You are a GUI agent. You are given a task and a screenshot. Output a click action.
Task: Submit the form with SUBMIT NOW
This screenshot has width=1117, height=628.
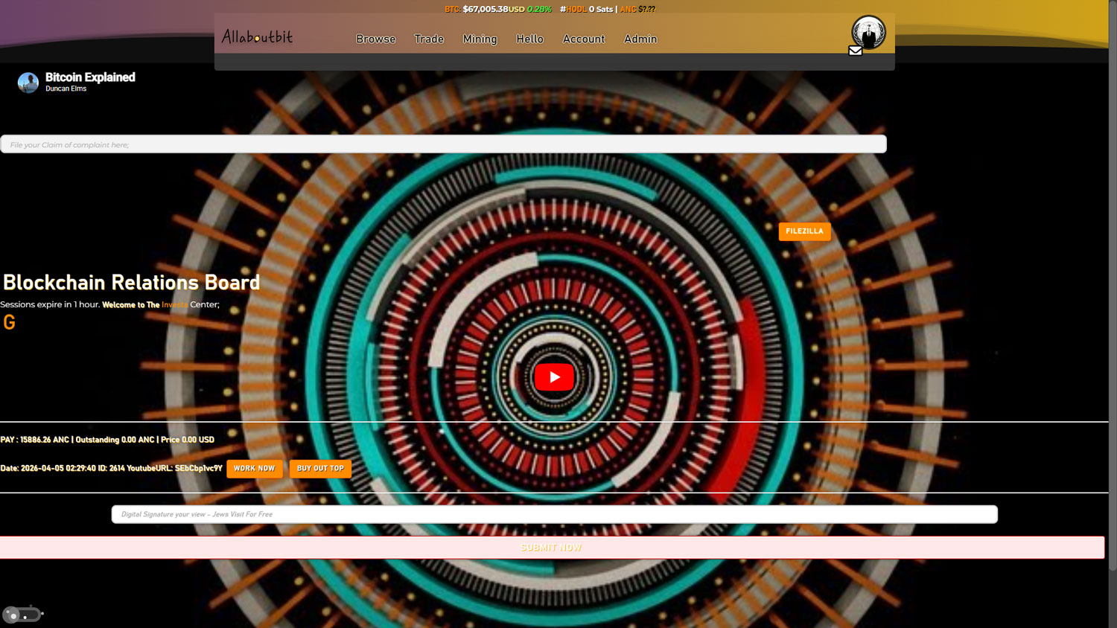[x=552, y=548]
